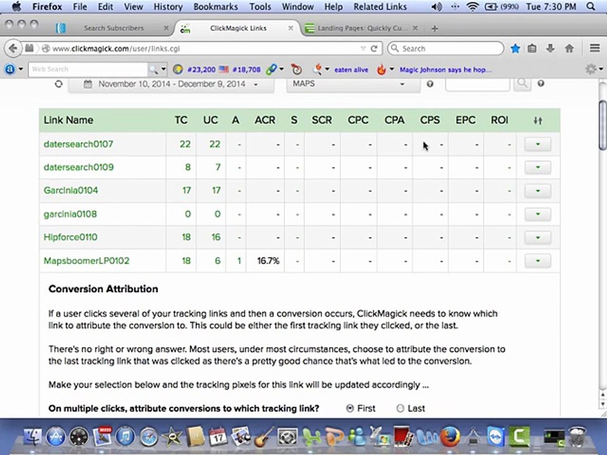Click the eaten alive toolbar link
This screenshot has width=607, height=455.
pyautogui.click(x=351, y=70)
